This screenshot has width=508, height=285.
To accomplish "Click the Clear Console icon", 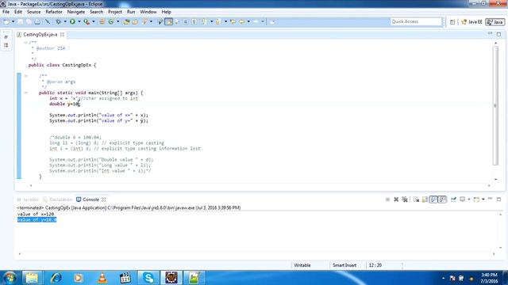I will click(x=416, y=199).
